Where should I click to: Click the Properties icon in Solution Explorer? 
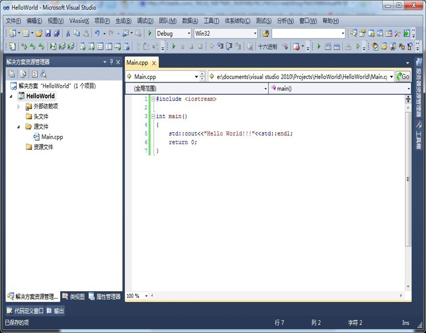tap(12, 74)
